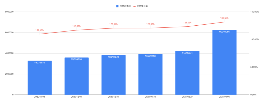Click the 4000000 left axis label
The height and width of the screenshot is (103, 264).
pyautogui.click(x=9, y=53)
